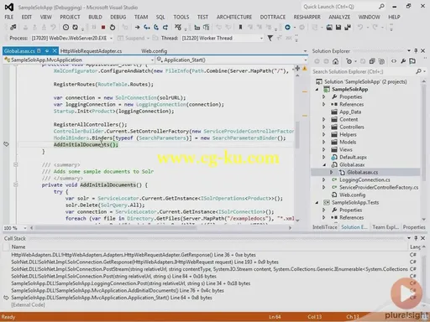
Task: Select ServiceProviderControllerFactory.cs in Solution Explorer
Action: point(379,187)
